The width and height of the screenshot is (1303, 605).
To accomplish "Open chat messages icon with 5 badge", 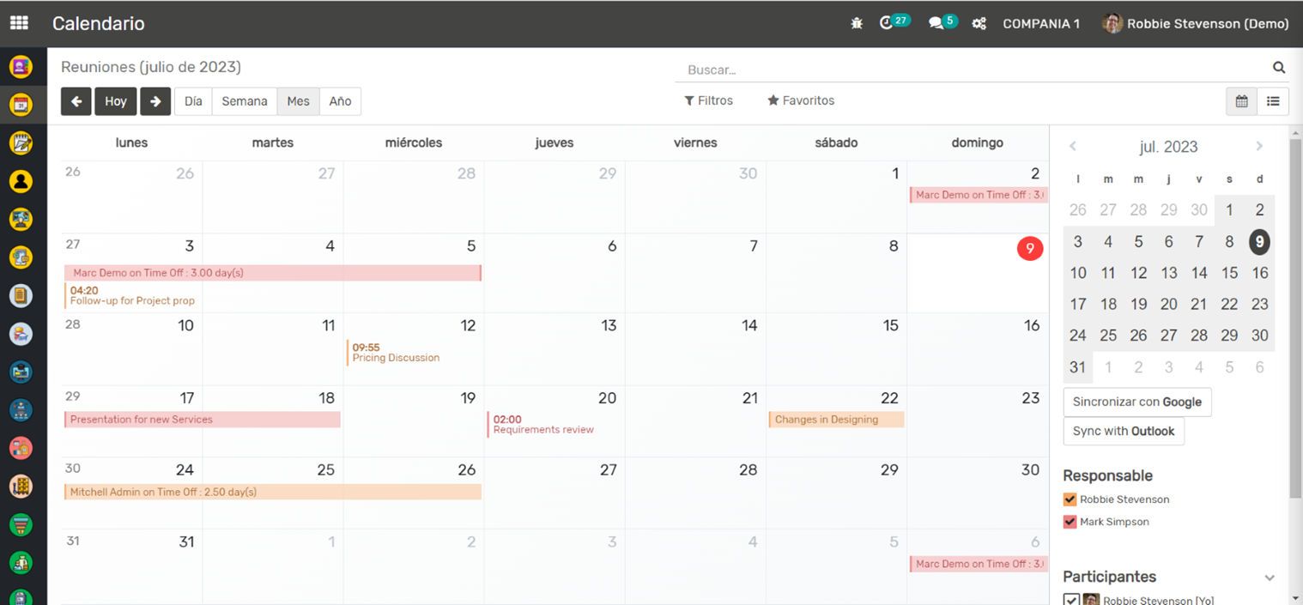I will click(936, 24).
